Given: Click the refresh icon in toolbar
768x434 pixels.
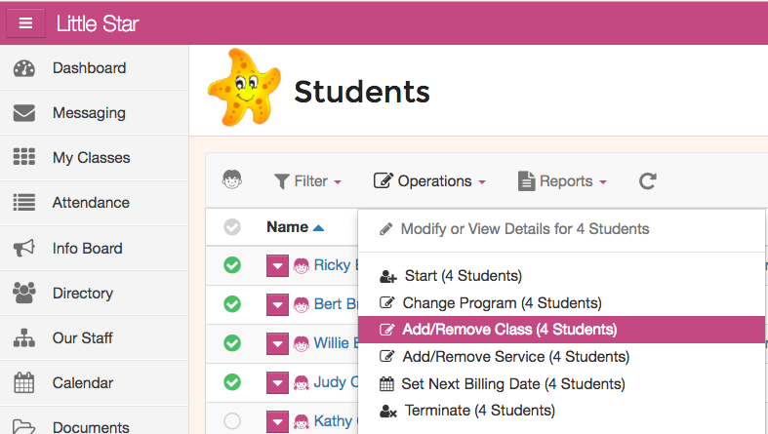Looking at the screenshot, I should tap(647, 181).
